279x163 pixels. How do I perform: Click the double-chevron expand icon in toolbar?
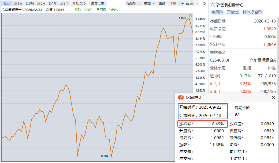pos(204,3)
